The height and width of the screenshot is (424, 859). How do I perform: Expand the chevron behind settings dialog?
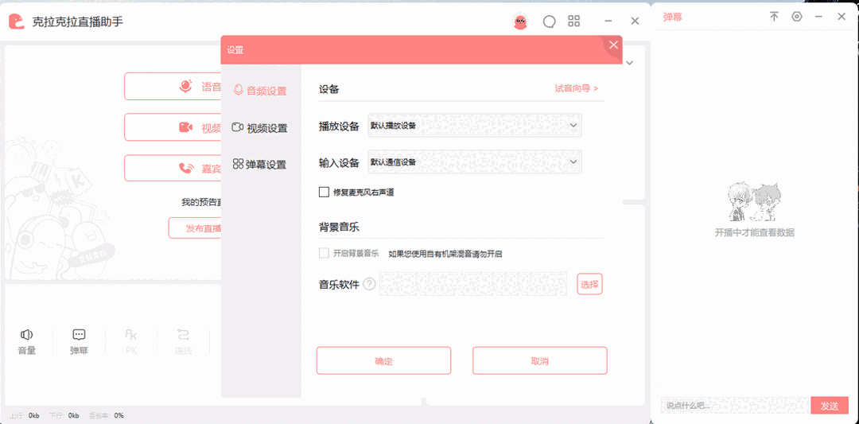629,63
